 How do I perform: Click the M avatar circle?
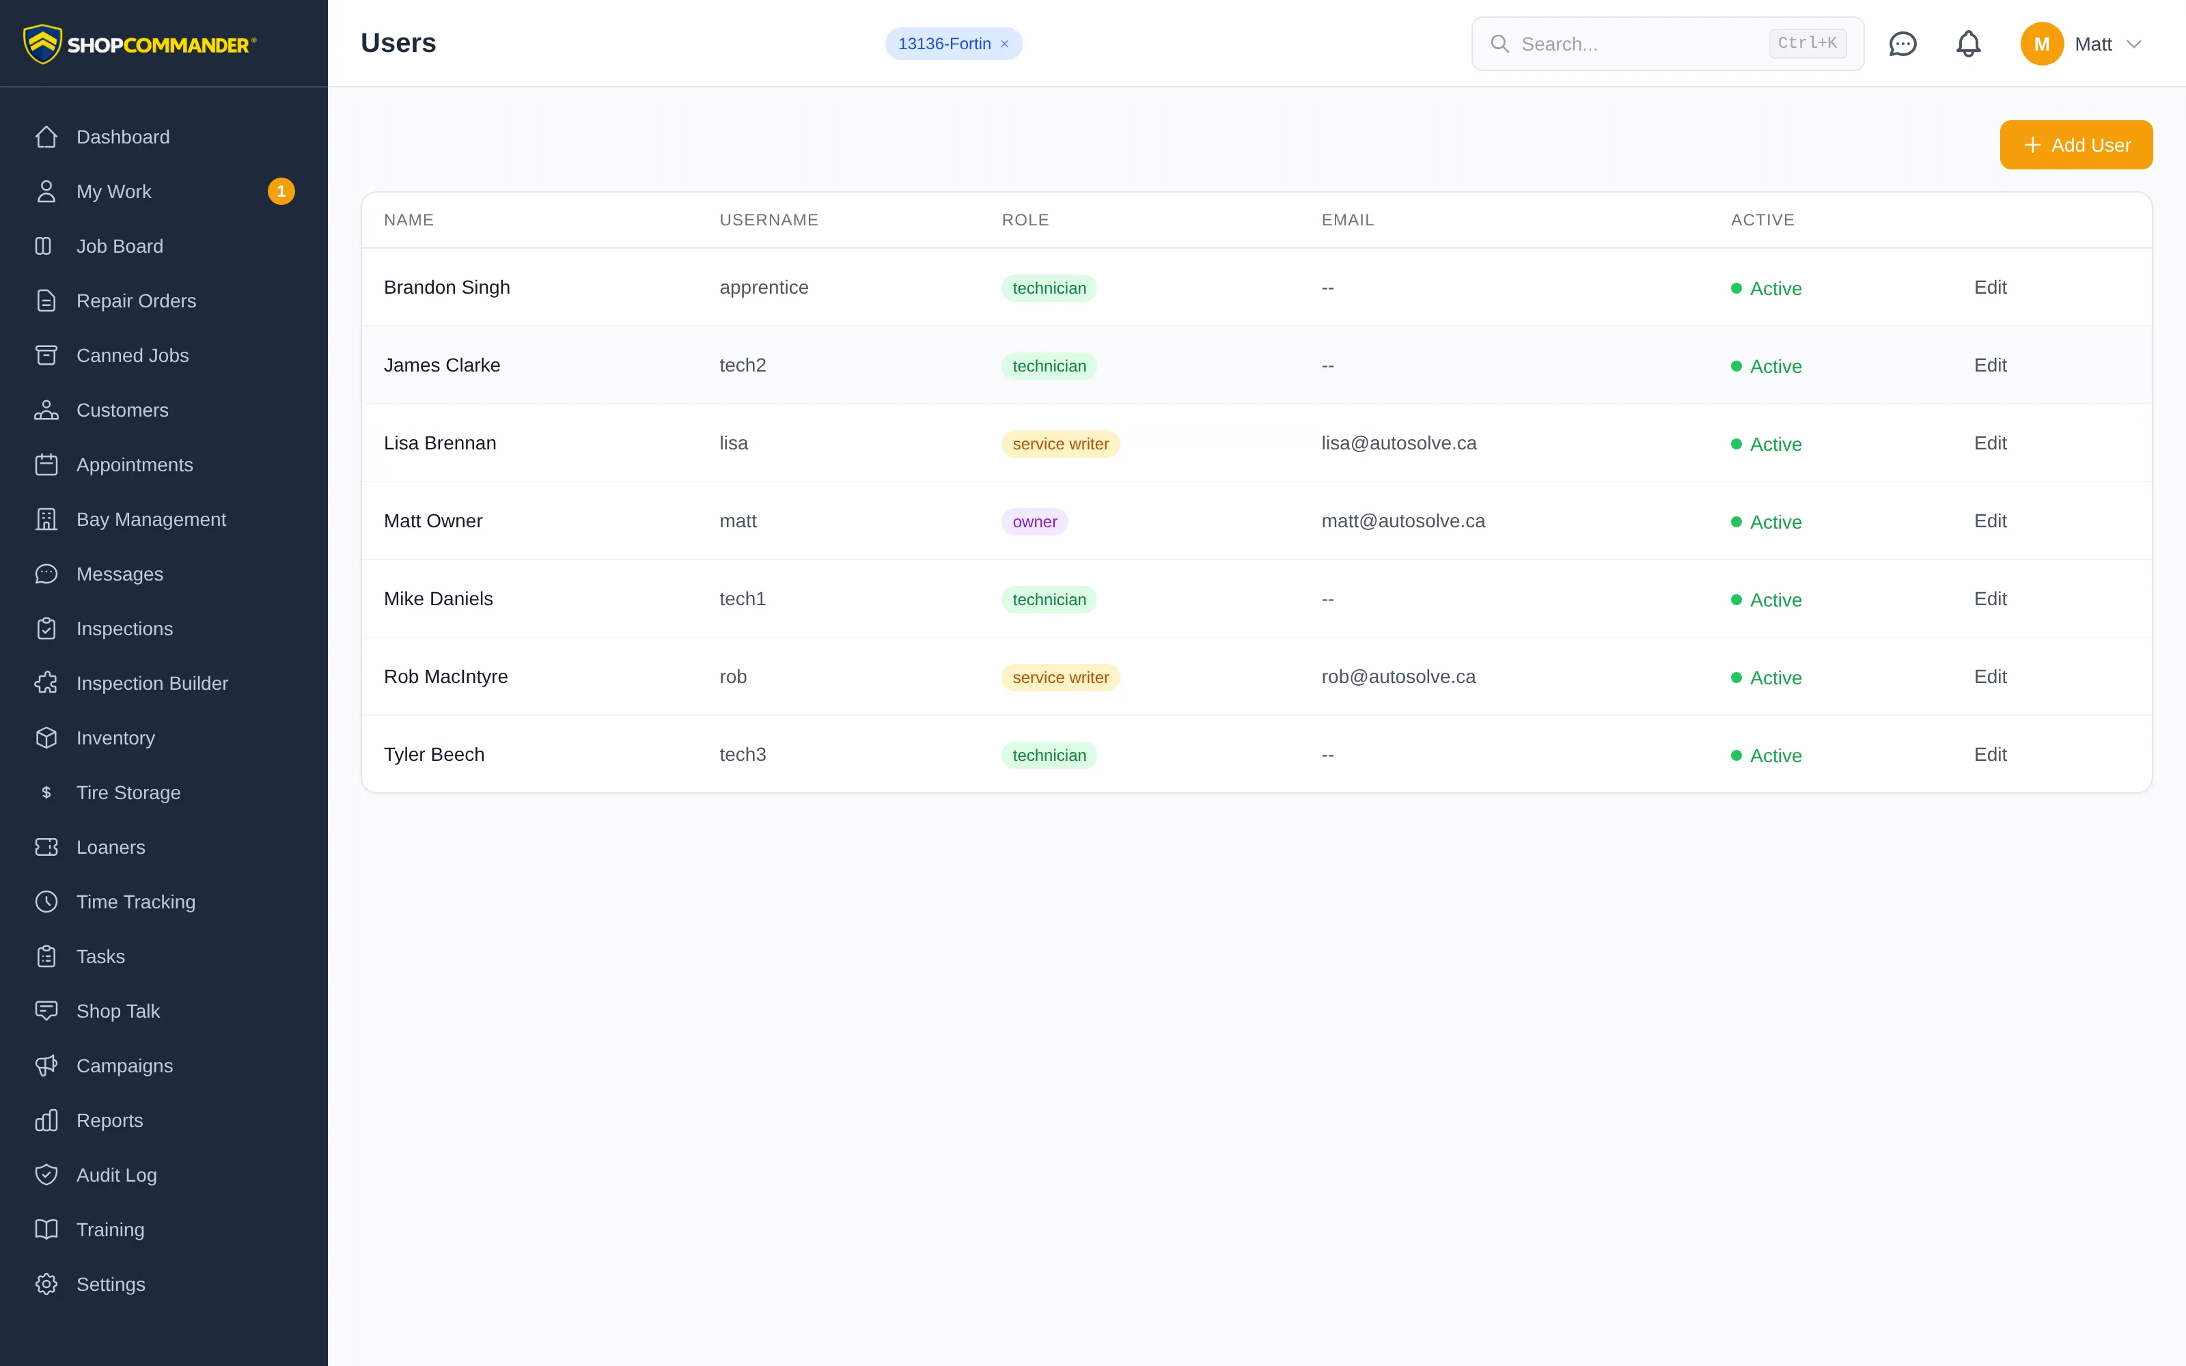(2041, 43)
